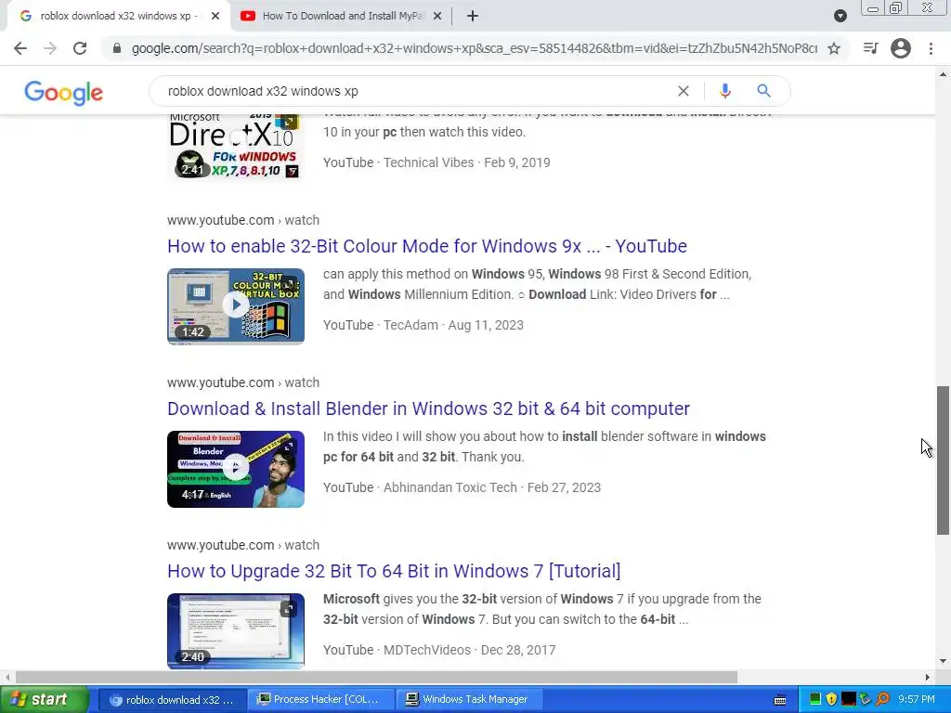Click the page scroll down arrow
The image size is (951, 713).
tap(943, 660)
